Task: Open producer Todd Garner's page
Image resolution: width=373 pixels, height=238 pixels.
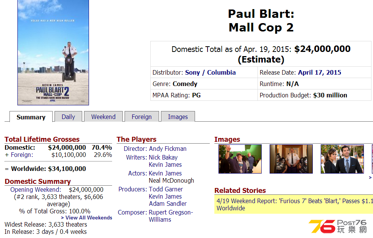Action: (x=166, y=189)
